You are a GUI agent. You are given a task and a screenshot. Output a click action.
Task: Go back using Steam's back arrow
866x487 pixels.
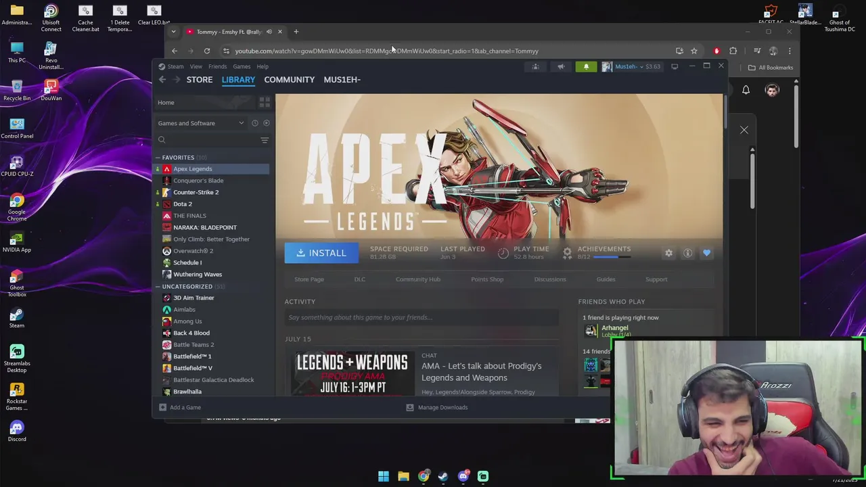pyautogui.click(x=162, y=80)
